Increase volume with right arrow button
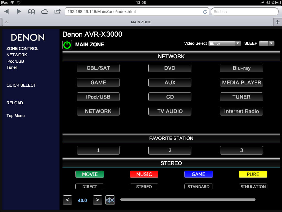The height and width of the screenshot is (212, 282). pyautogui.click(x=97, y=200)
